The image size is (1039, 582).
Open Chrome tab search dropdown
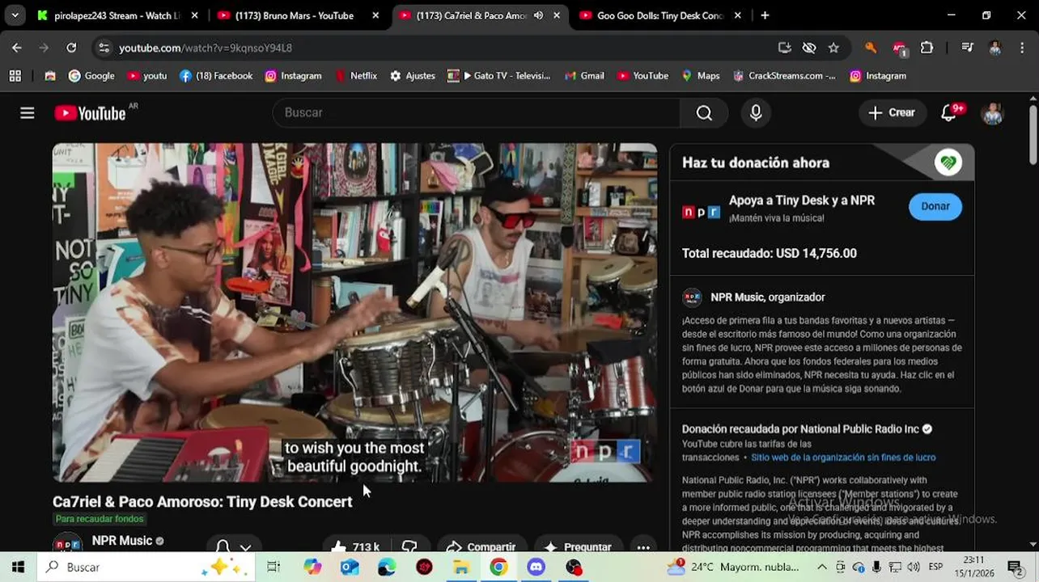tap(15, 15)
